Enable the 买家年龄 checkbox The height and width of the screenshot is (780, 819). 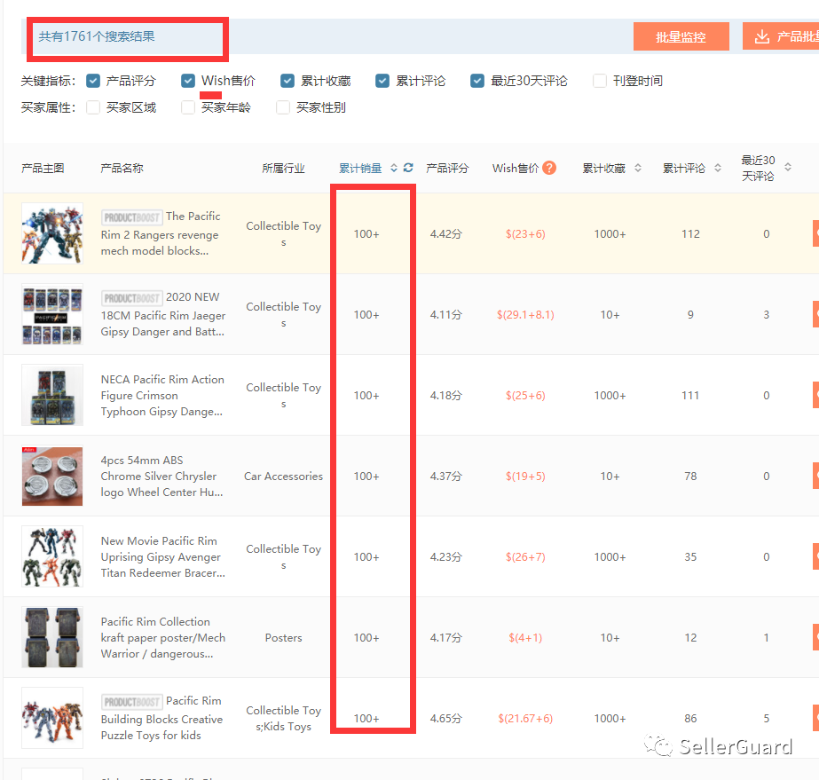click(x=188, y=107)
